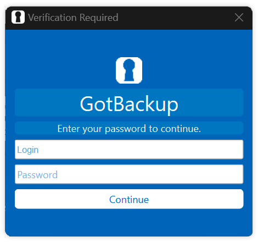258x242 pixels.
Task: Close the Verification Required dialog
Action: (x=239, y=18)
